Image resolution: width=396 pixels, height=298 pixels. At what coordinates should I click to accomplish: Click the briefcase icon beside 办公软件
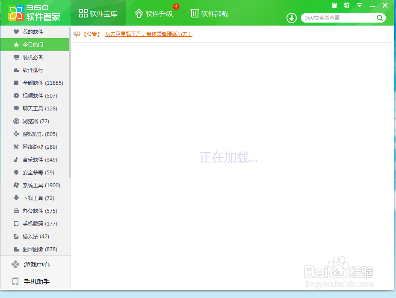16,211
